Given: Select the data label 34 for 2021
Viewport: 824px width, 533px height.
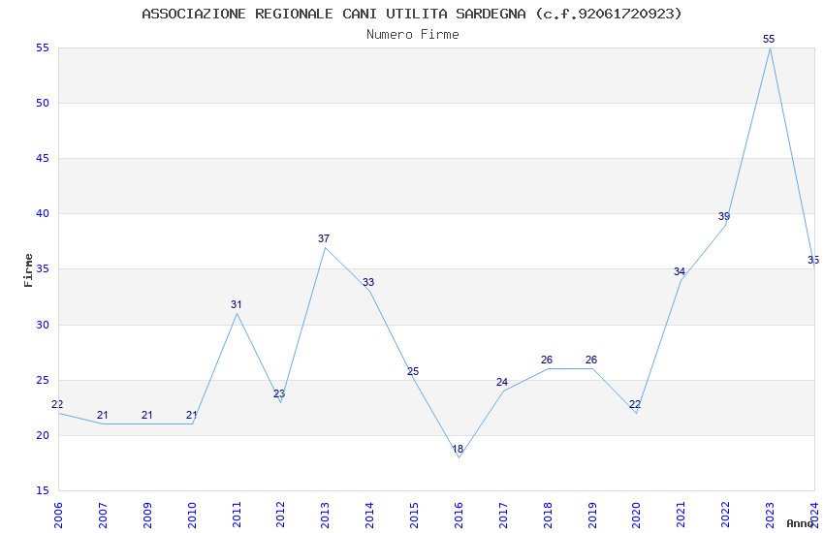Looking at the screenshot, I should (x=679, y=271).
